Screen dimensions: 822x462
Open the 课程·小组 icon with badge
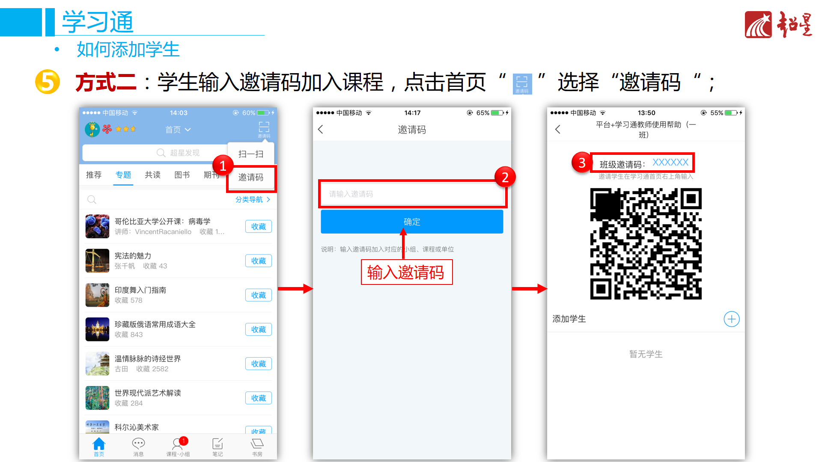coord(178,444)
